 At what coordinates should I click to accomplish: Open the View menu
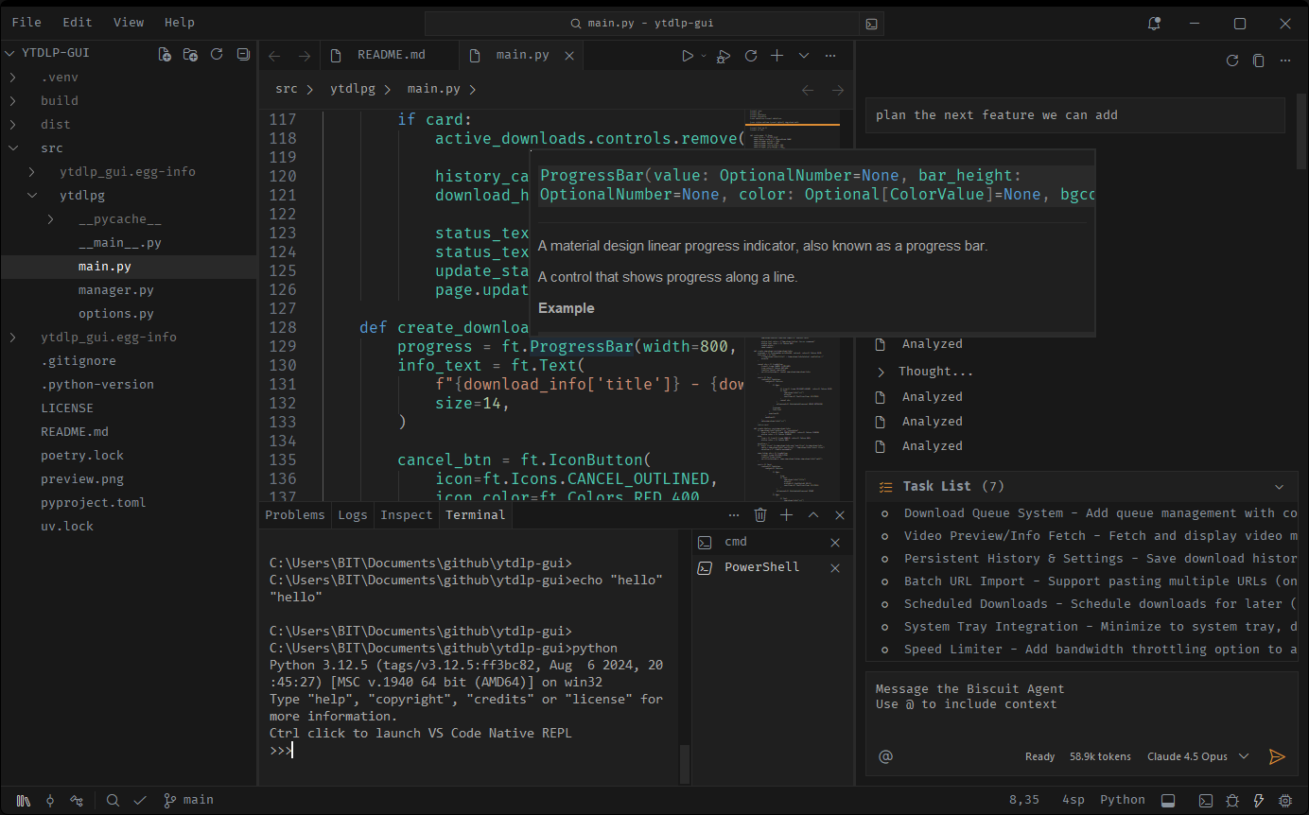pos(129,23)
